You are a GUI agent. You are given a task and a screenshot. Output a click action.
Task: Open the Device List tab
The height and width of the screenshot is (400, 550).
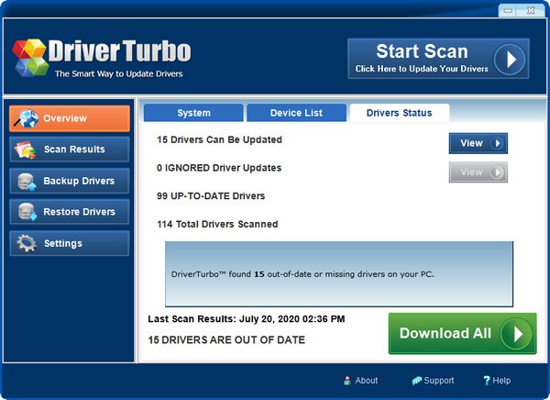click(296, 113)
